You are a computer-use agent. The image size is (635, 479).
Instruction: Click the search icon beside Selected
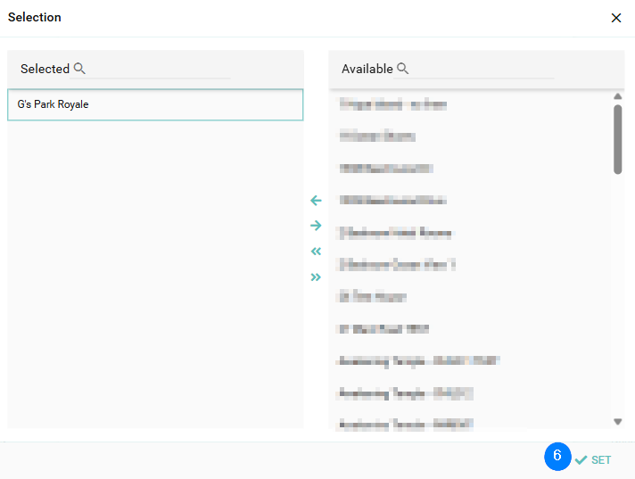[x=79, y=69]
